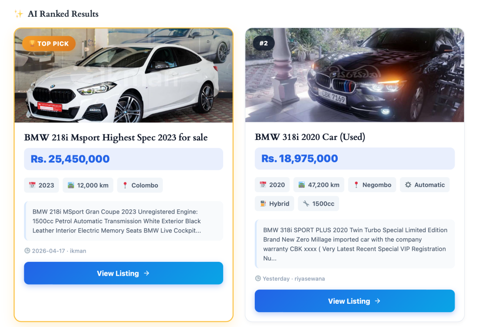This screenshot has width=477, height=327.
Task: Click the mileage icon beside 12,000 km
Action: (x=71, y=185)
